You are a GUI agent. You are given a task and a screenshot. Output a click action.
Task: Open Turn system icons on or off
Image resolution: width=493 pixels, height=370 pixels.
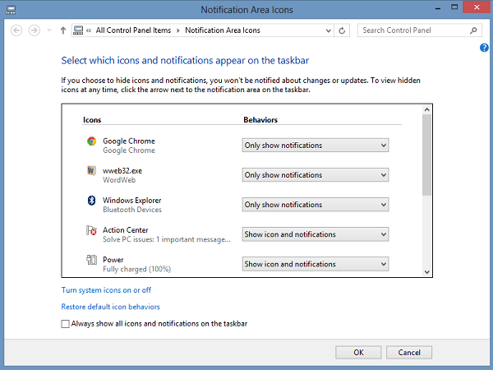106,290
